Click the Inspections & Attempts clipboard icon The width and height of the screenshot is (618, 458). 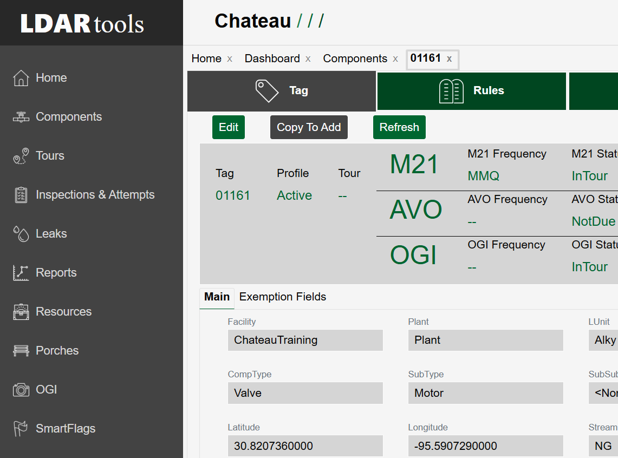(21, 195)
